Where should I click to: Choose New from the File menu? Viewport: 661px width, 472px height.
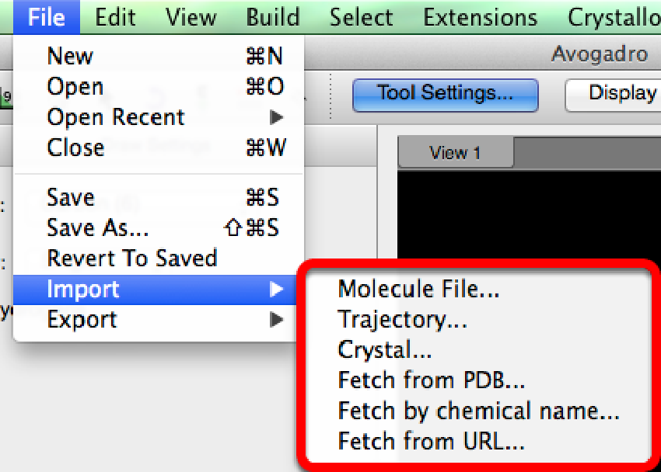[70, 56]
